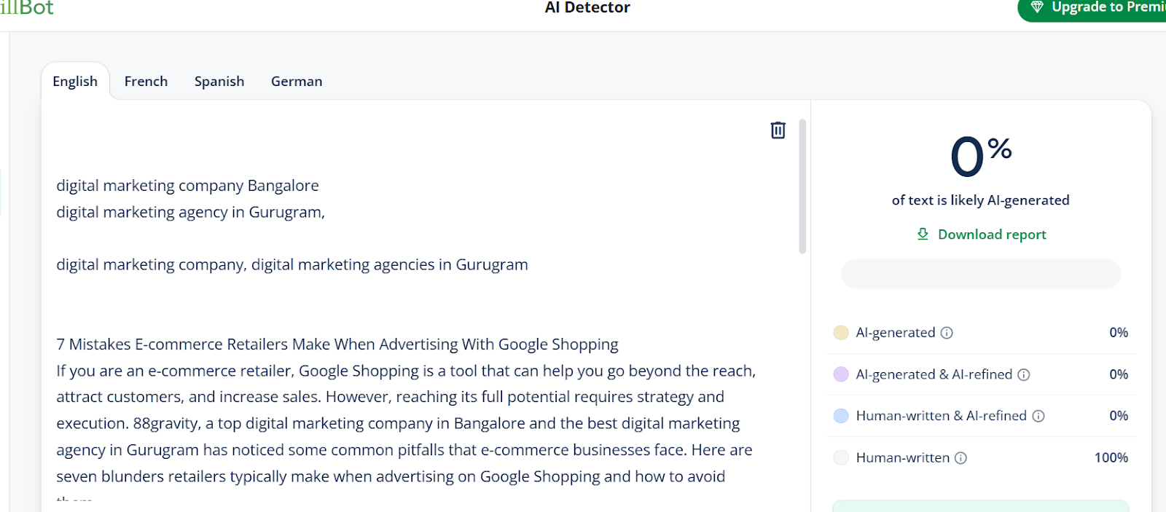Screen dimensions: 1166x512
Task: Open info icon next to Human-written
Action: point(960,458)
